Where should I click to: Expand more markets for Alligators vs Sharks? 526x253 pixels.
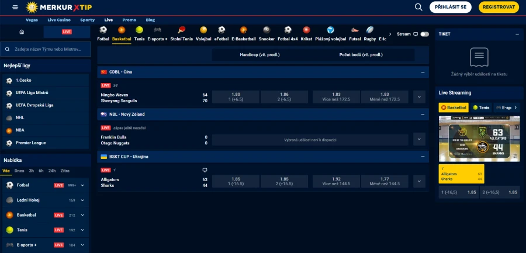(419, 181)
